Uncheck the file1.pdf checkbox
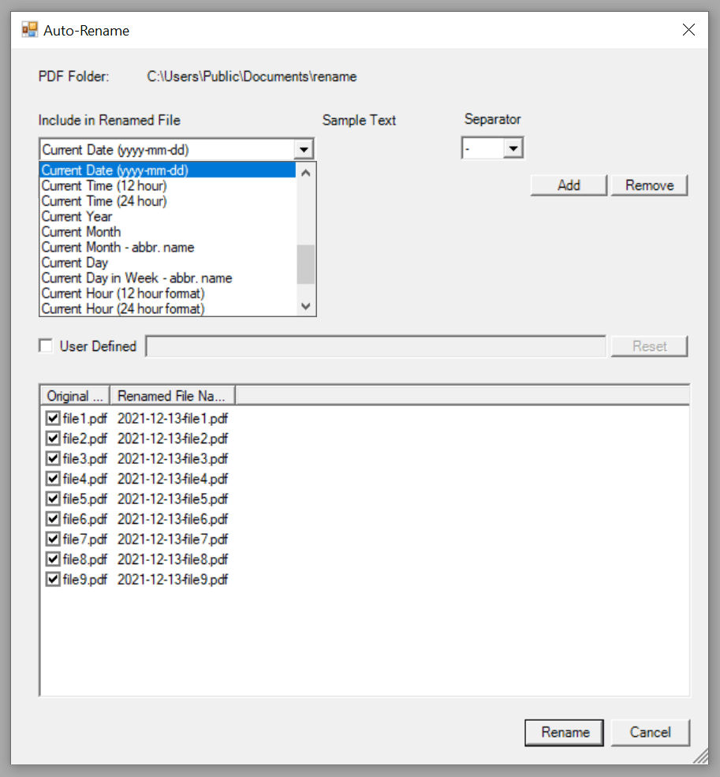The width and height of the screenshot is (720, 777). pyautogui.click(x=53, y=418)
